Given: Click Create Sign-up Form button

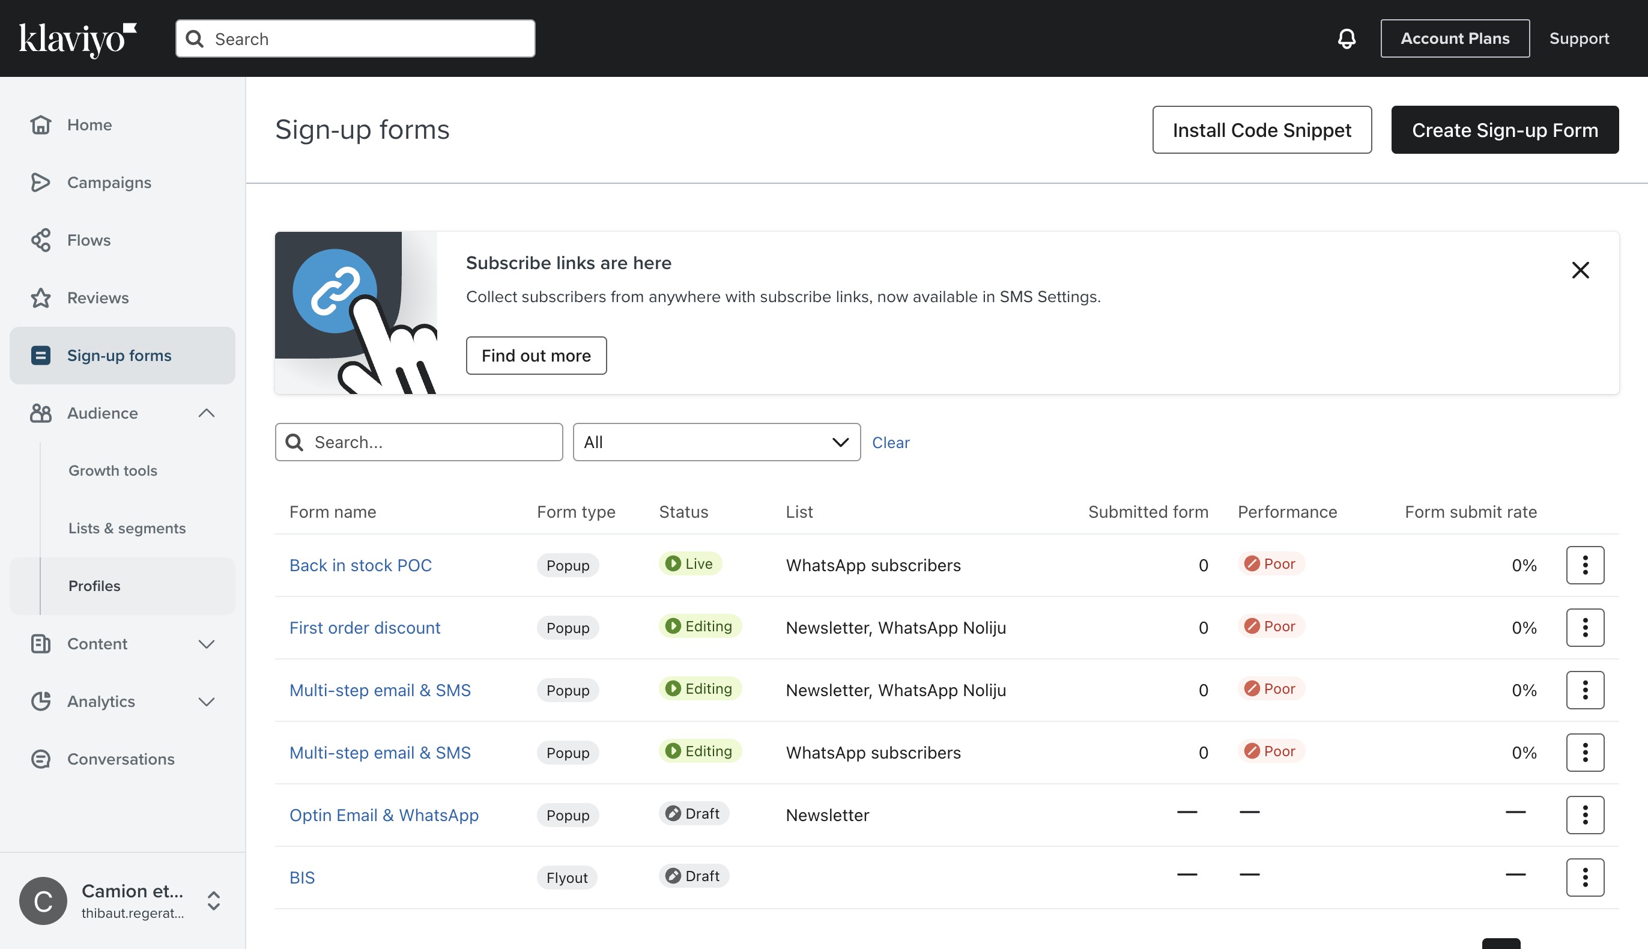Looking at the screenshot, I should [1504, 130].
